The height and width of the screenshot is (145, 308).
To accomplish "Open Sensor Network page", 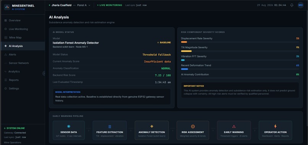I will (23, 63).
